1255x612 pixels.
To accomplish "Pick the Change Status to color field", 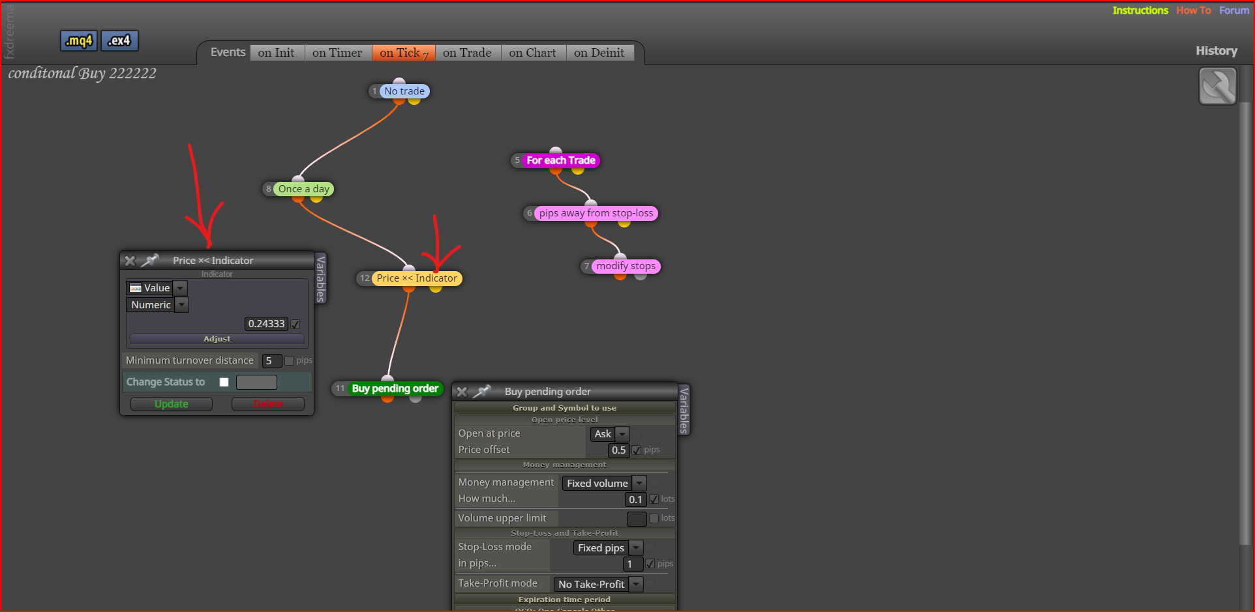I will 256,383.
